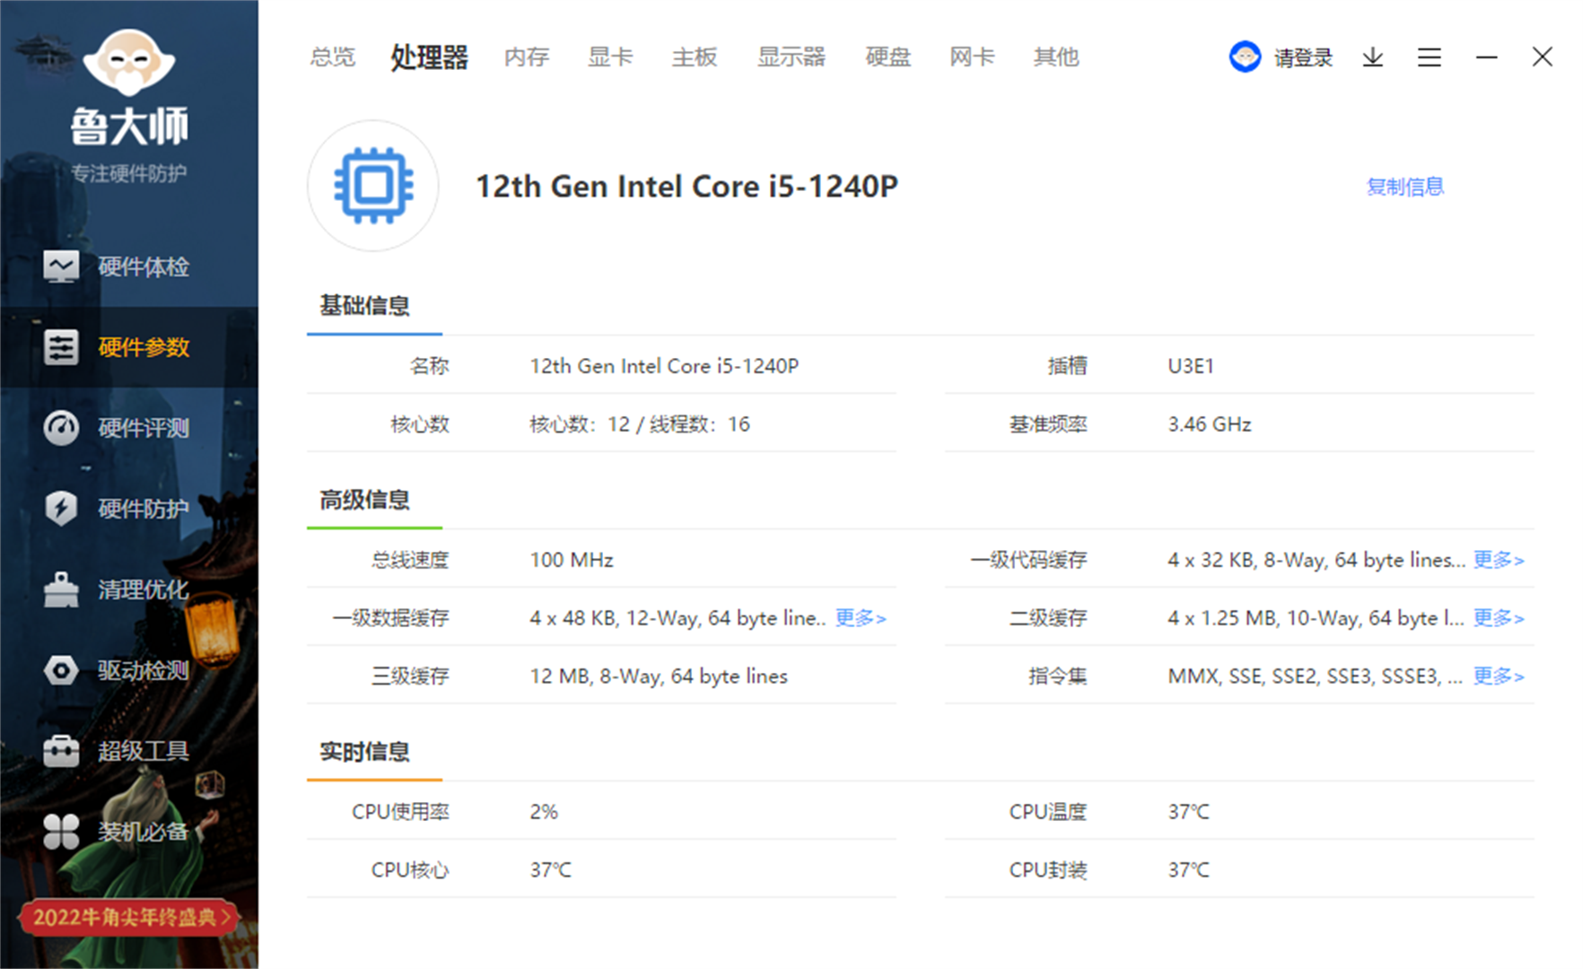Click the 基础信息 section heading
The height and width of the screenshot is (969, 1583).
(x=364, y=306)
